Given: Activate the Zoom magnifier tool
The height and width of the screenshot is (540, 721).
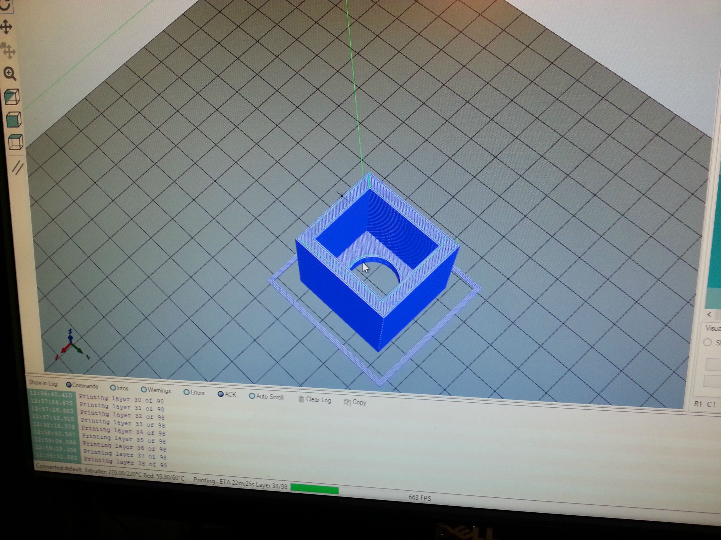Looking at the screenshot, I should click(x=10, y=74).
